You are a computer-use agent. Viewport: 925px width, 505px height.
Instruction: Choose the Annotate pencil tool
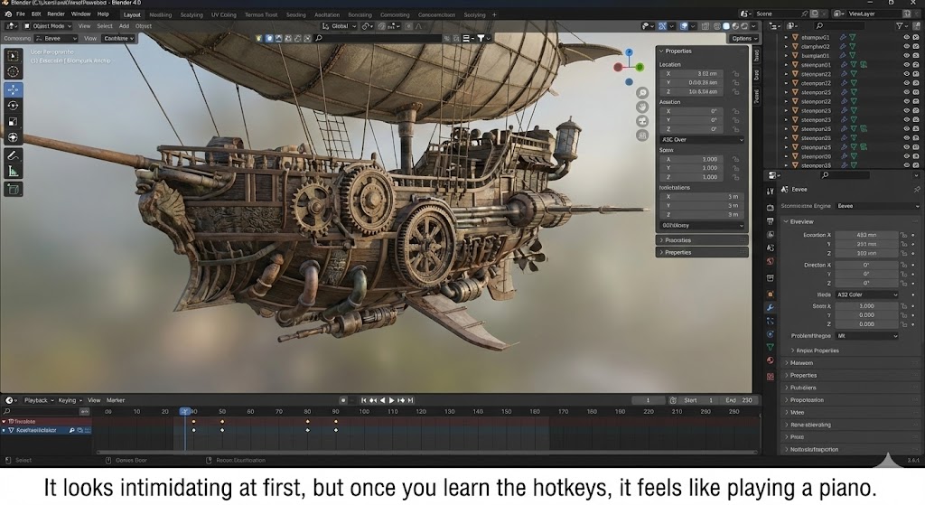[13, 154]
